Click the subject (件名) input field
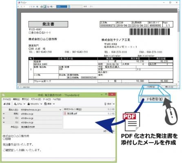 41,127
